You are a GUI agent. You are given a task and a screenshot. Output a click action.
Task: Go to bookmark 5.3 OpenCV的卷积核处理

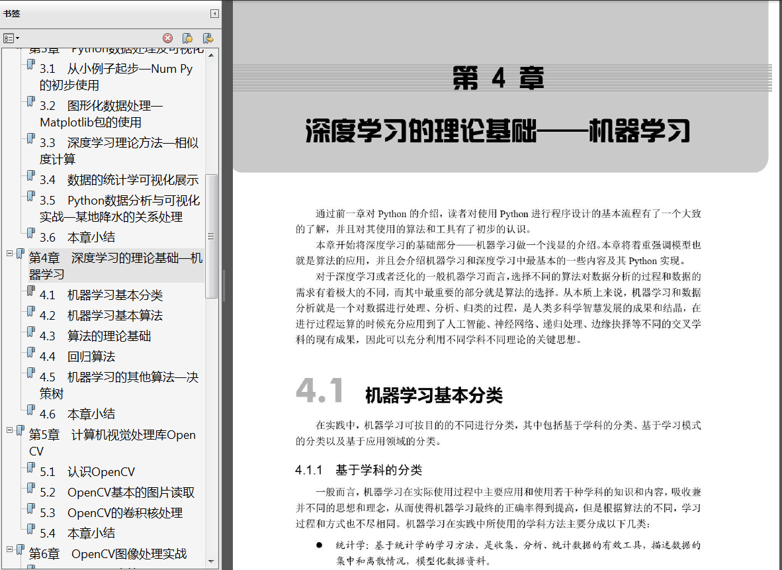coord(111,512)
